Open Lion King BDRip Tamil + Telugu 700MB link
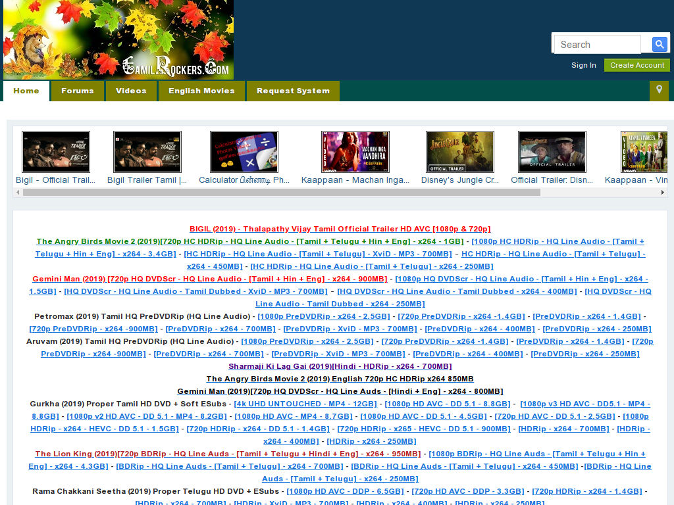 [230, 466]
